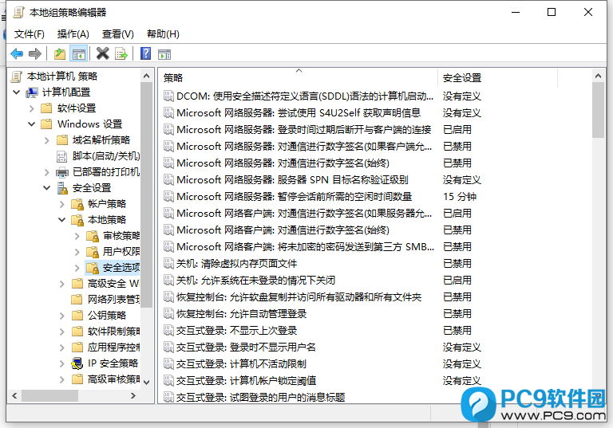Click the Up one level folder icon
Viewport: 613px width, 428px height.
[x=60, y=53]
